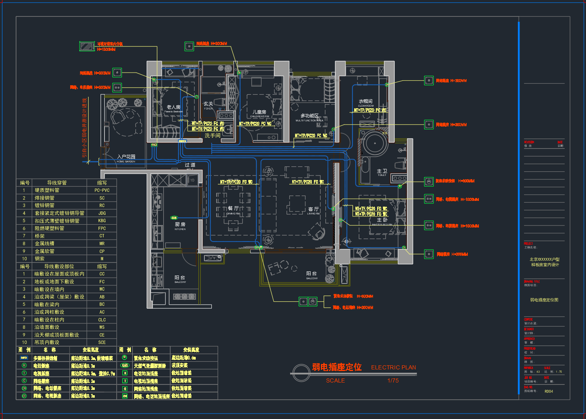Click the 金属线槽 table cell
The image size is (586, 419).
point(59,244)
